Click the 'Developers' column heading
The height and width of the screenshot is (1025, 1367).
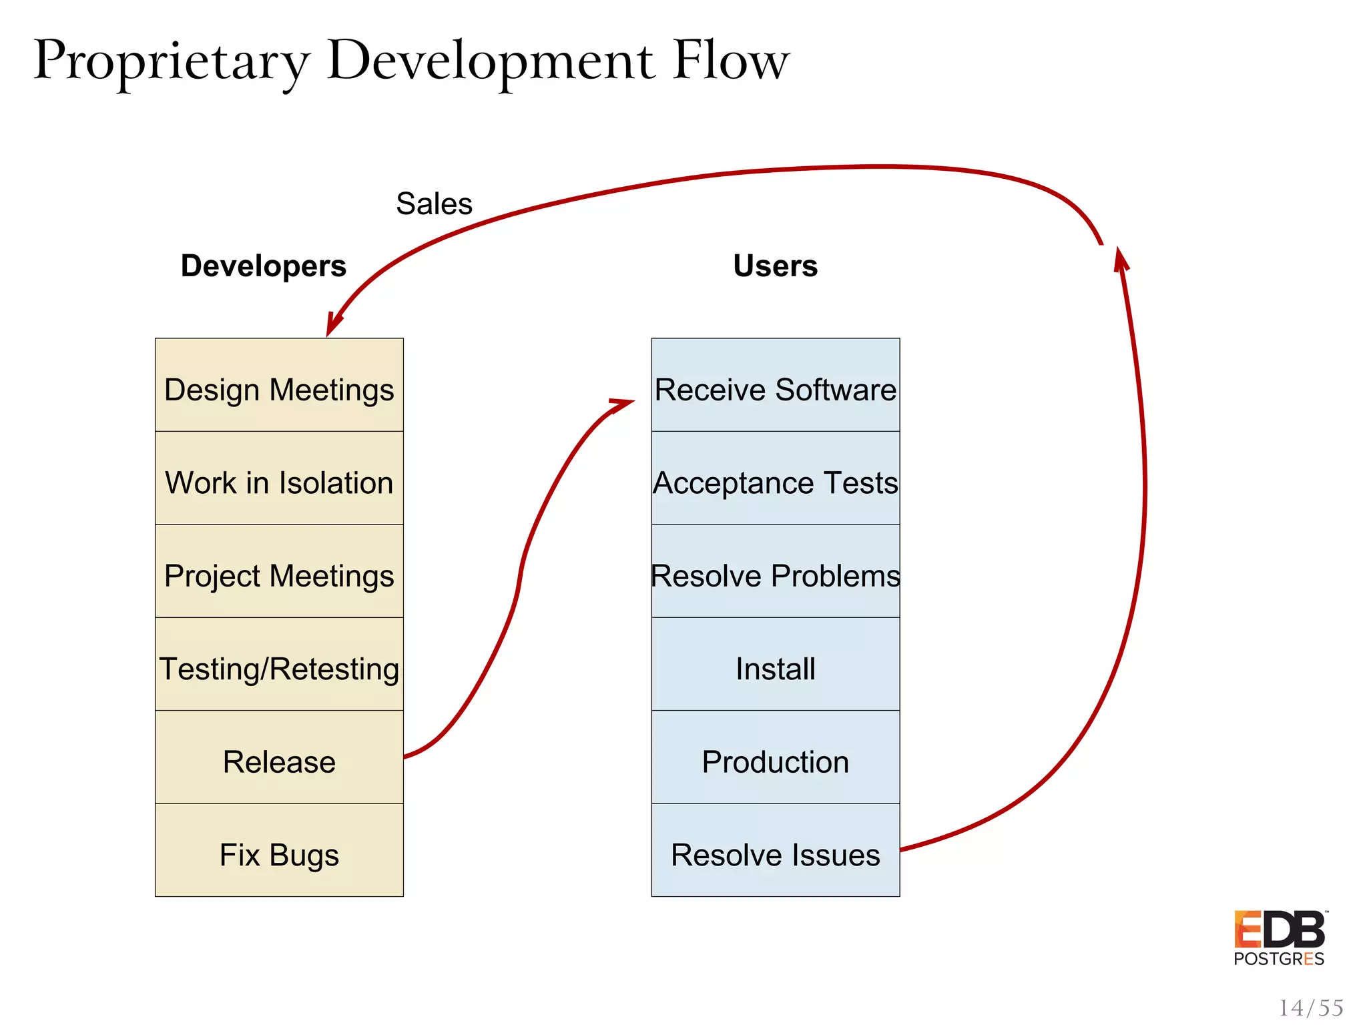click(264, 266)
